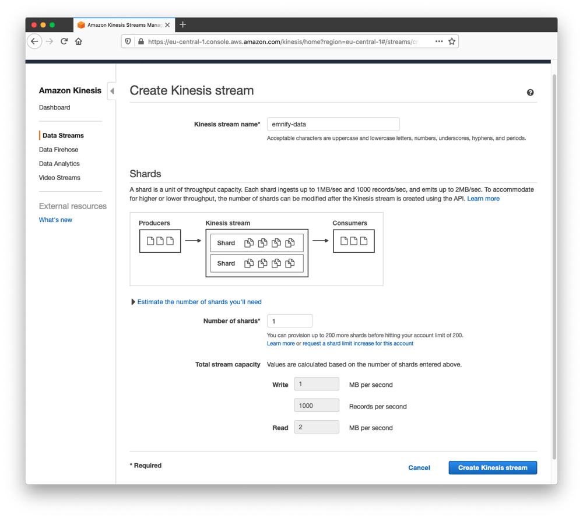The image size is (583, 518).
Task: Click the page vertical scrollbar
Action: point(554,266)
